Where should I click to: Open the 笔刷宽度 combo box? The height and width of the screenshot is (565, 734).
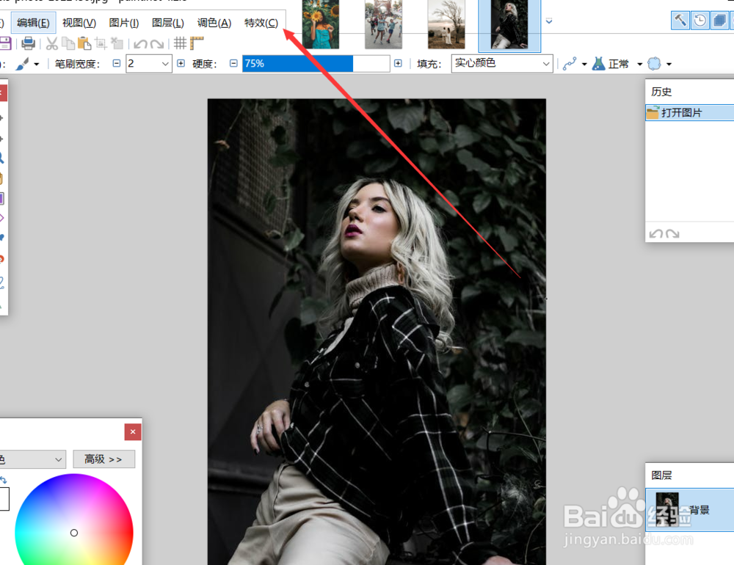click(x=149, y=64)
